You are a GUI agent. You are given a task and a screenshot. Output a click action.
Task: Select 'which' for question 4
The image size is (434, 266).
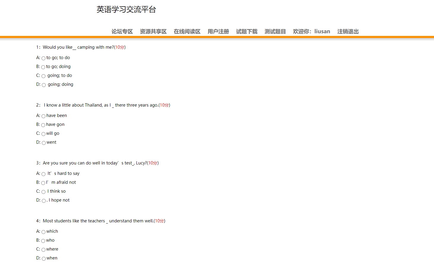[43, 232]
